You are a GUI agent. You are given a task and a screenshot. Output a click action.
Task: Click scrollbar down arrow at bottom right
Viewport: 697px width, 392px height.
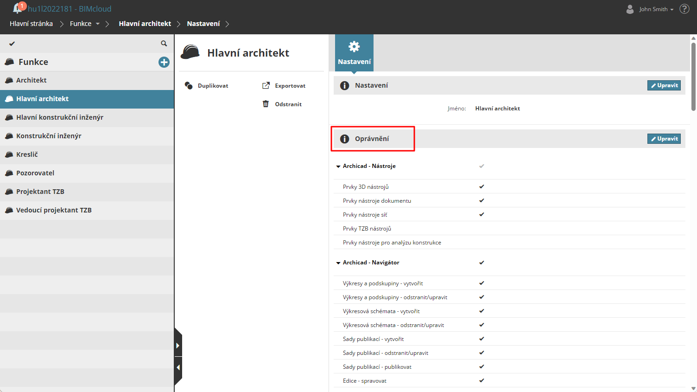pos(693,388)
